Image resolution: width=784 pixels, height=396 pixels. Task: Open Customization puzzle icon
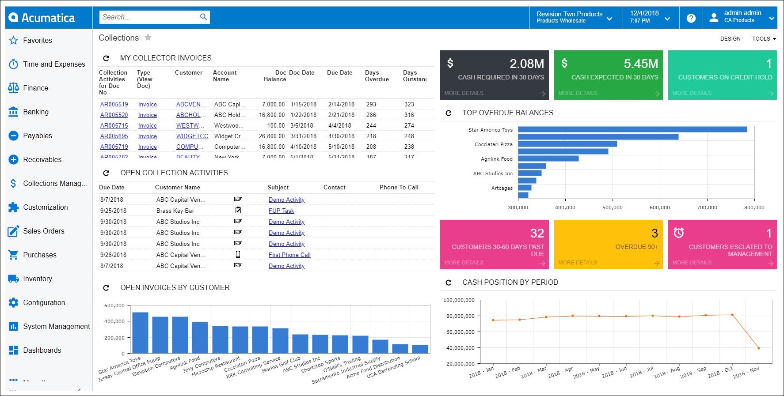[x=14, y=207]
